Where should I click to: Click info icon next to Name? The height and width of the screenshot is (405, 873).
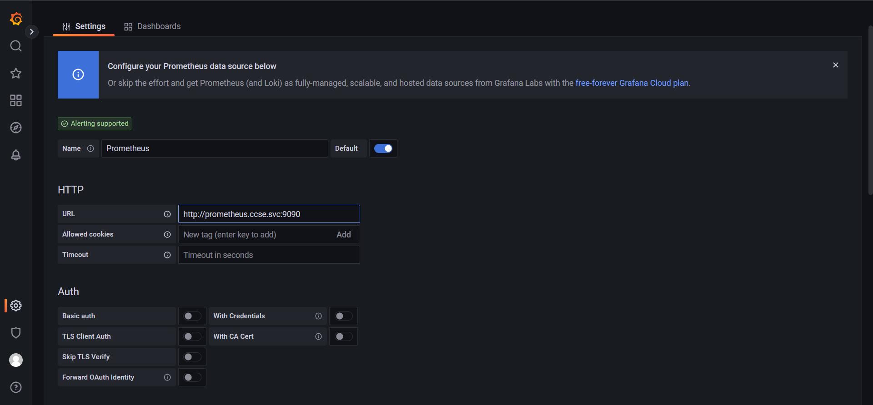point(90,148)
